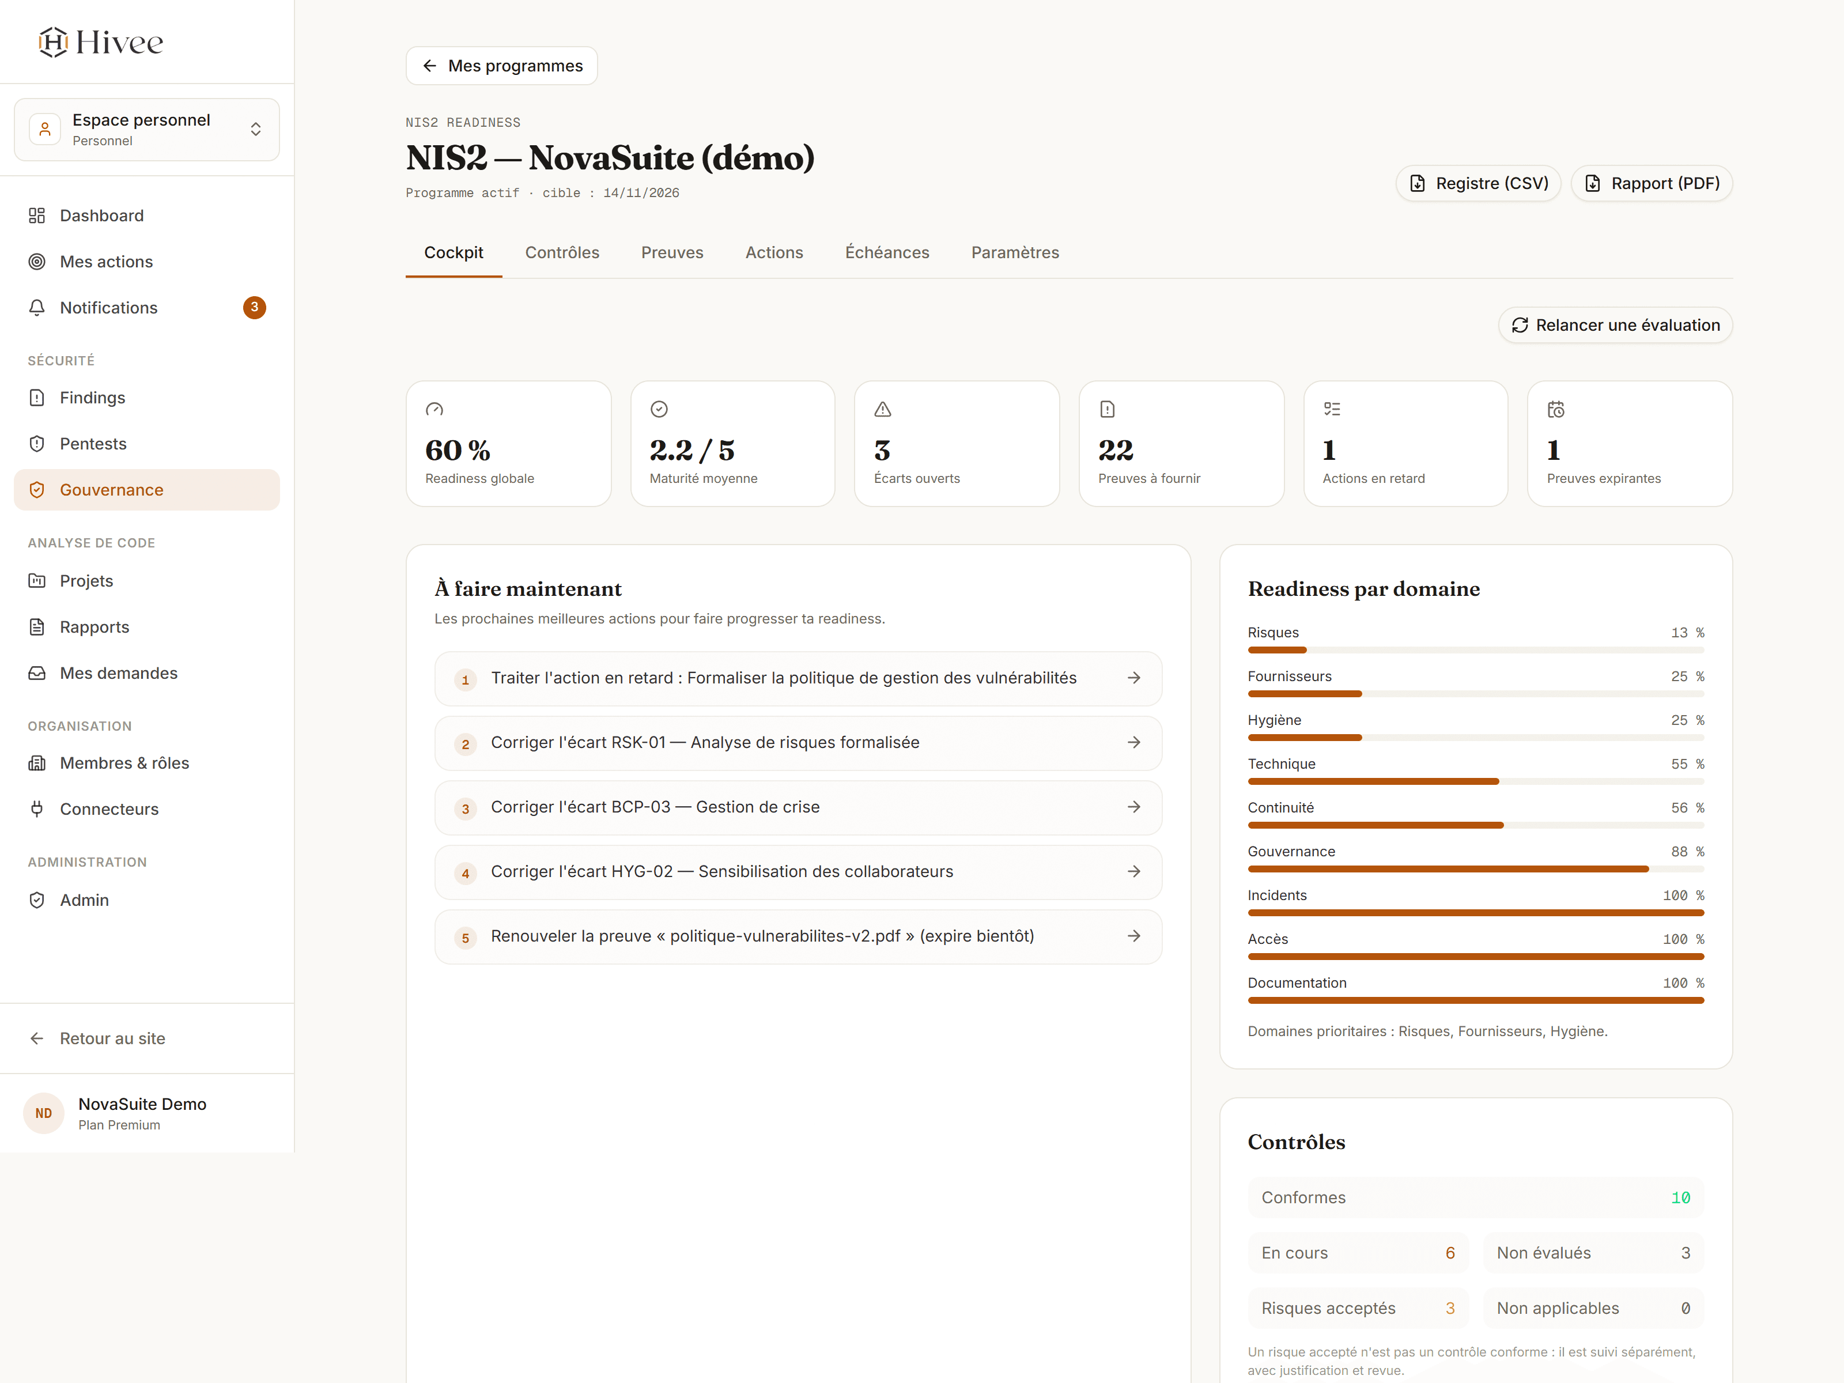Open the Findings sidebar icon
This screenshot has height=1383, width=1844.
[37, 398]
